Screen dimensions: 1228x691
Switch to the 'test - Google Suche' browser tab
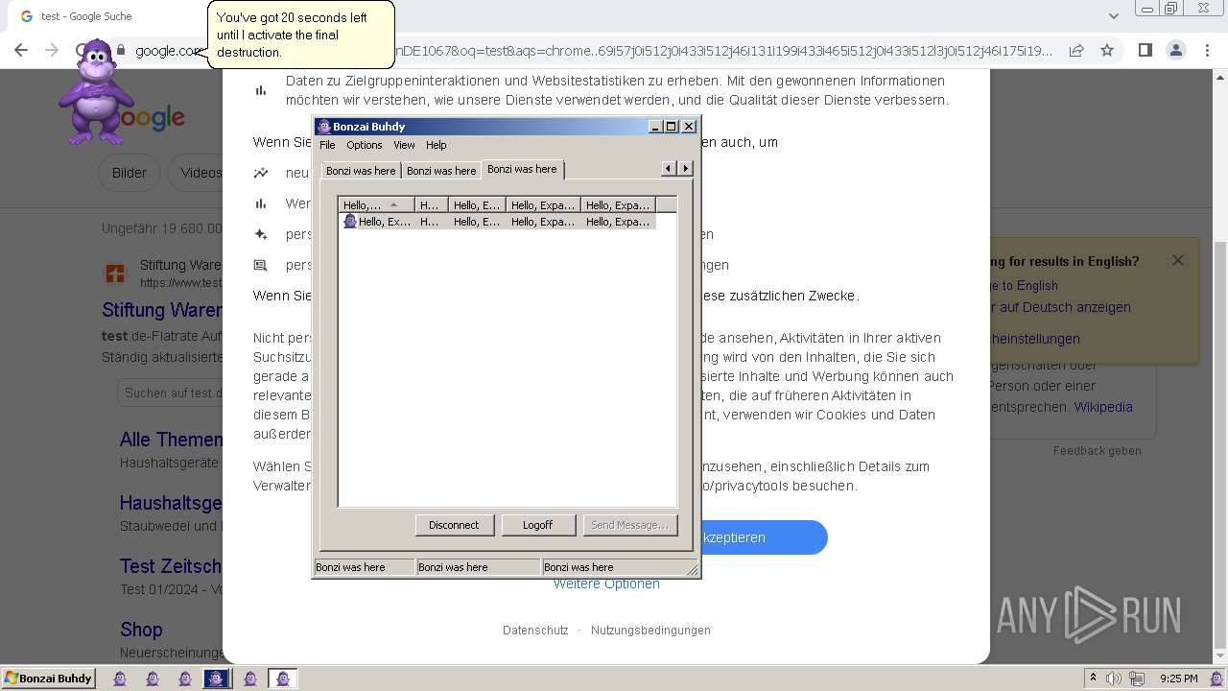[x=86, y=16]
